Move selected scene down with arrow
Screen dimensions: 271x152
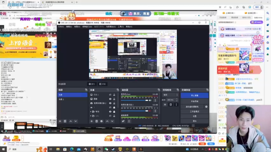(76, 121)
